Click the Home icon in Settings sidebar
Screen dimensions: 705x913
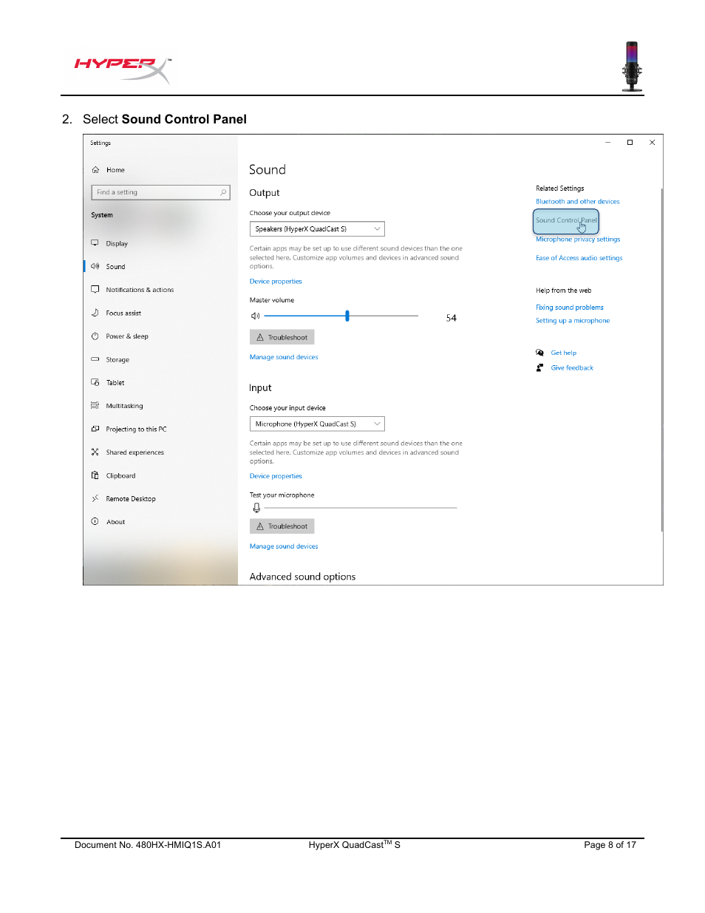(x=95, y=170)
